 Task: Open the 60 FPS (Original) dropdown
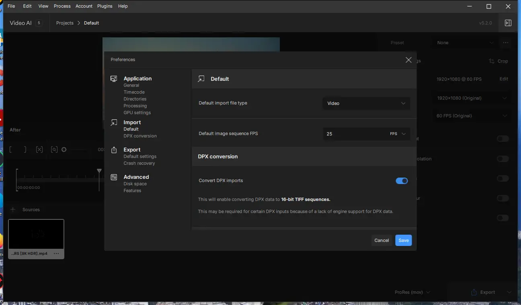(x=472, y=116)
